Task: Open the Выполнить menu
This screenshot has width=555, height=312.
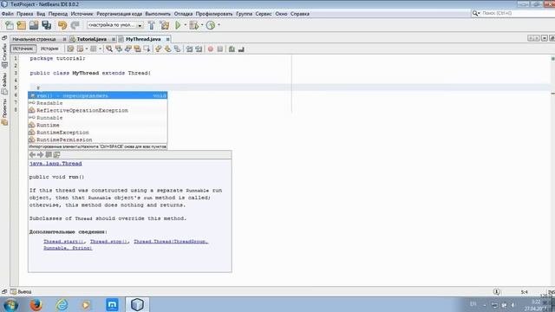Action: pos(158,14)
